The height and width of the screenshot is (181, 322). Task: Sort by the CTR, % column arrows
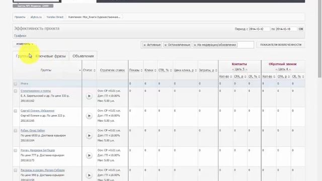point(171,70)
